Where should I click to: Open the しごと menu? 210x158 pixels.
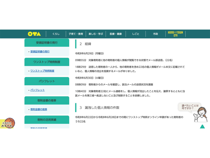click(136, 34)
